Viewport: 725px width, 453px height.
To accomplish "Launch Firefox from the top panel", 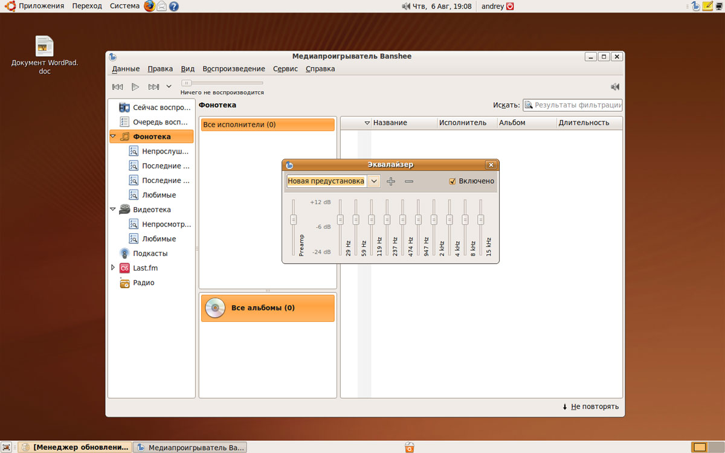I will [x=149, y=6].
